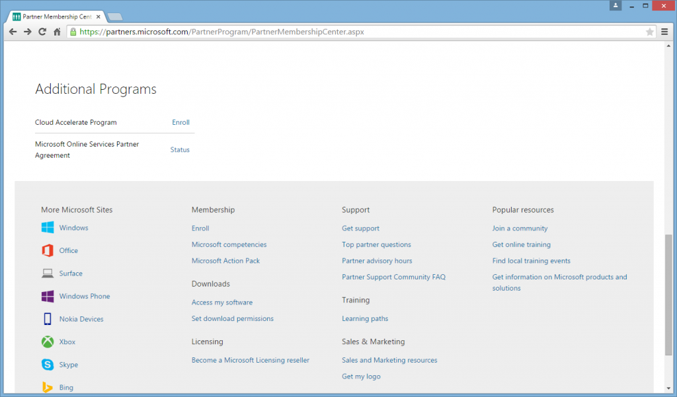Click the Get my logo link

click(361, 377)
